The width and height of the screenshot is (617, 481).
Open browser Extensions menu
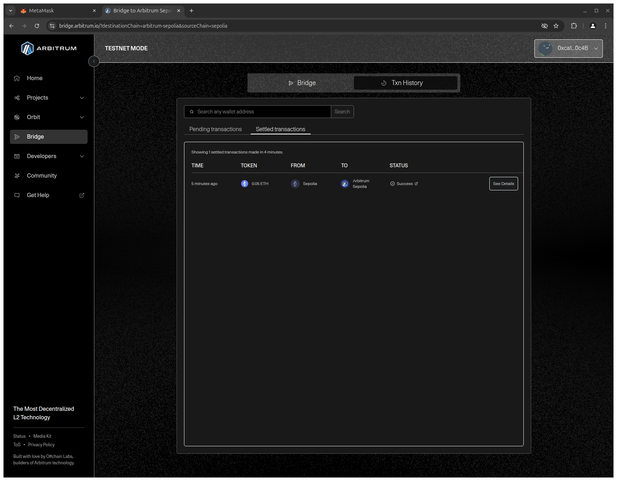(x=574, y=26)
